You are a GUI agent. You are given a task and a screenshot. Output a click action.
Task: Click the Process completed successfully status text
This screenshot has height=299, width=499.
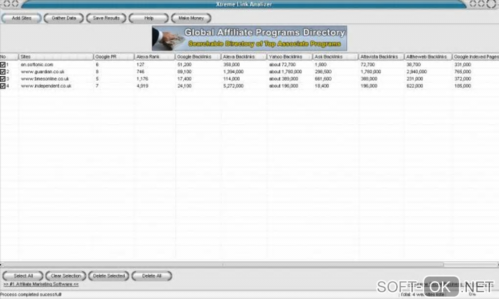[31, 295]
